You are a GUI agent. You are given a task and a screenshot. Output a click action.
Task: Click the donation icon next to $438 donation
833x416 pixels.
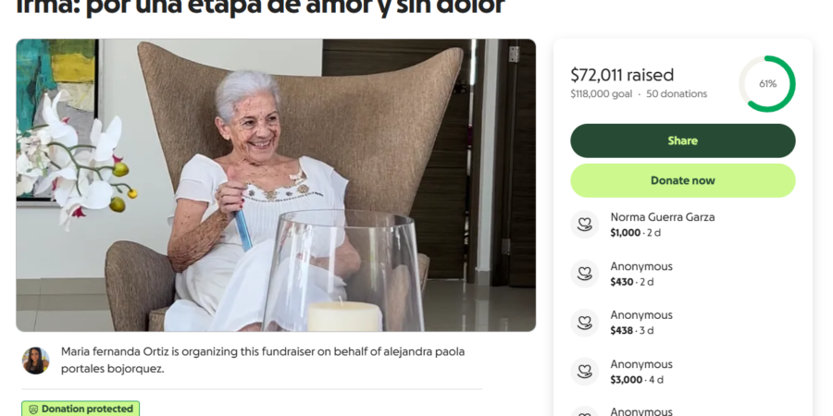click(x=584, y=323)
